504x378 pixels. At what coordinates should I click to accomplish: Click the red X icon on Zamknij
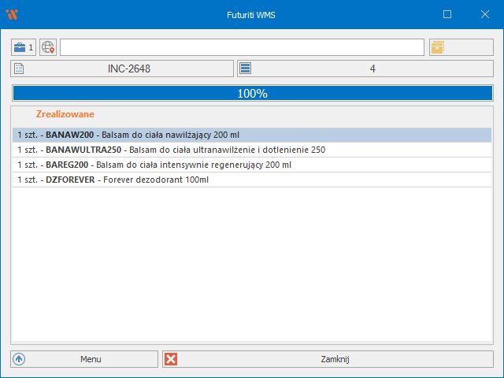[172, 359]
